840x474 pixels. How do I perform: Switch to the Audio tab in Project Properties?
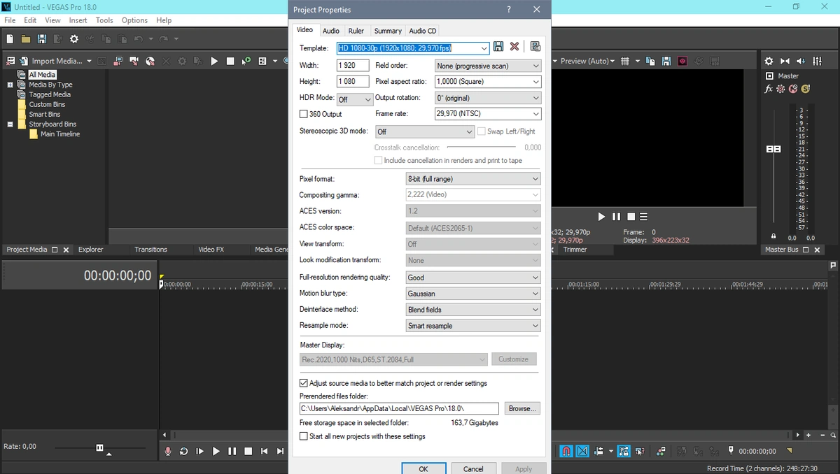pyautogui.click(x=331, y=31)
